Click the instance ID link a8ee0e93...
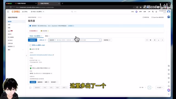The image size is (176, 99). (x=41, y=55)
